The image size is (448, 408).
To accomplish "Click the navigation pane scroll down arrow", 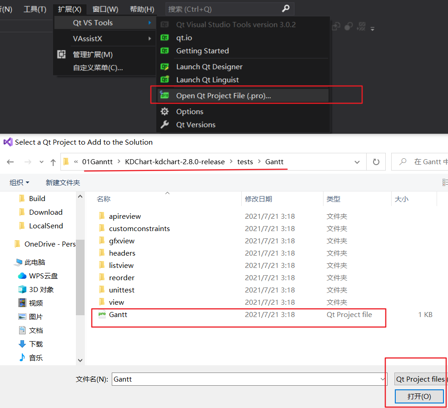I will pos(80,360).
